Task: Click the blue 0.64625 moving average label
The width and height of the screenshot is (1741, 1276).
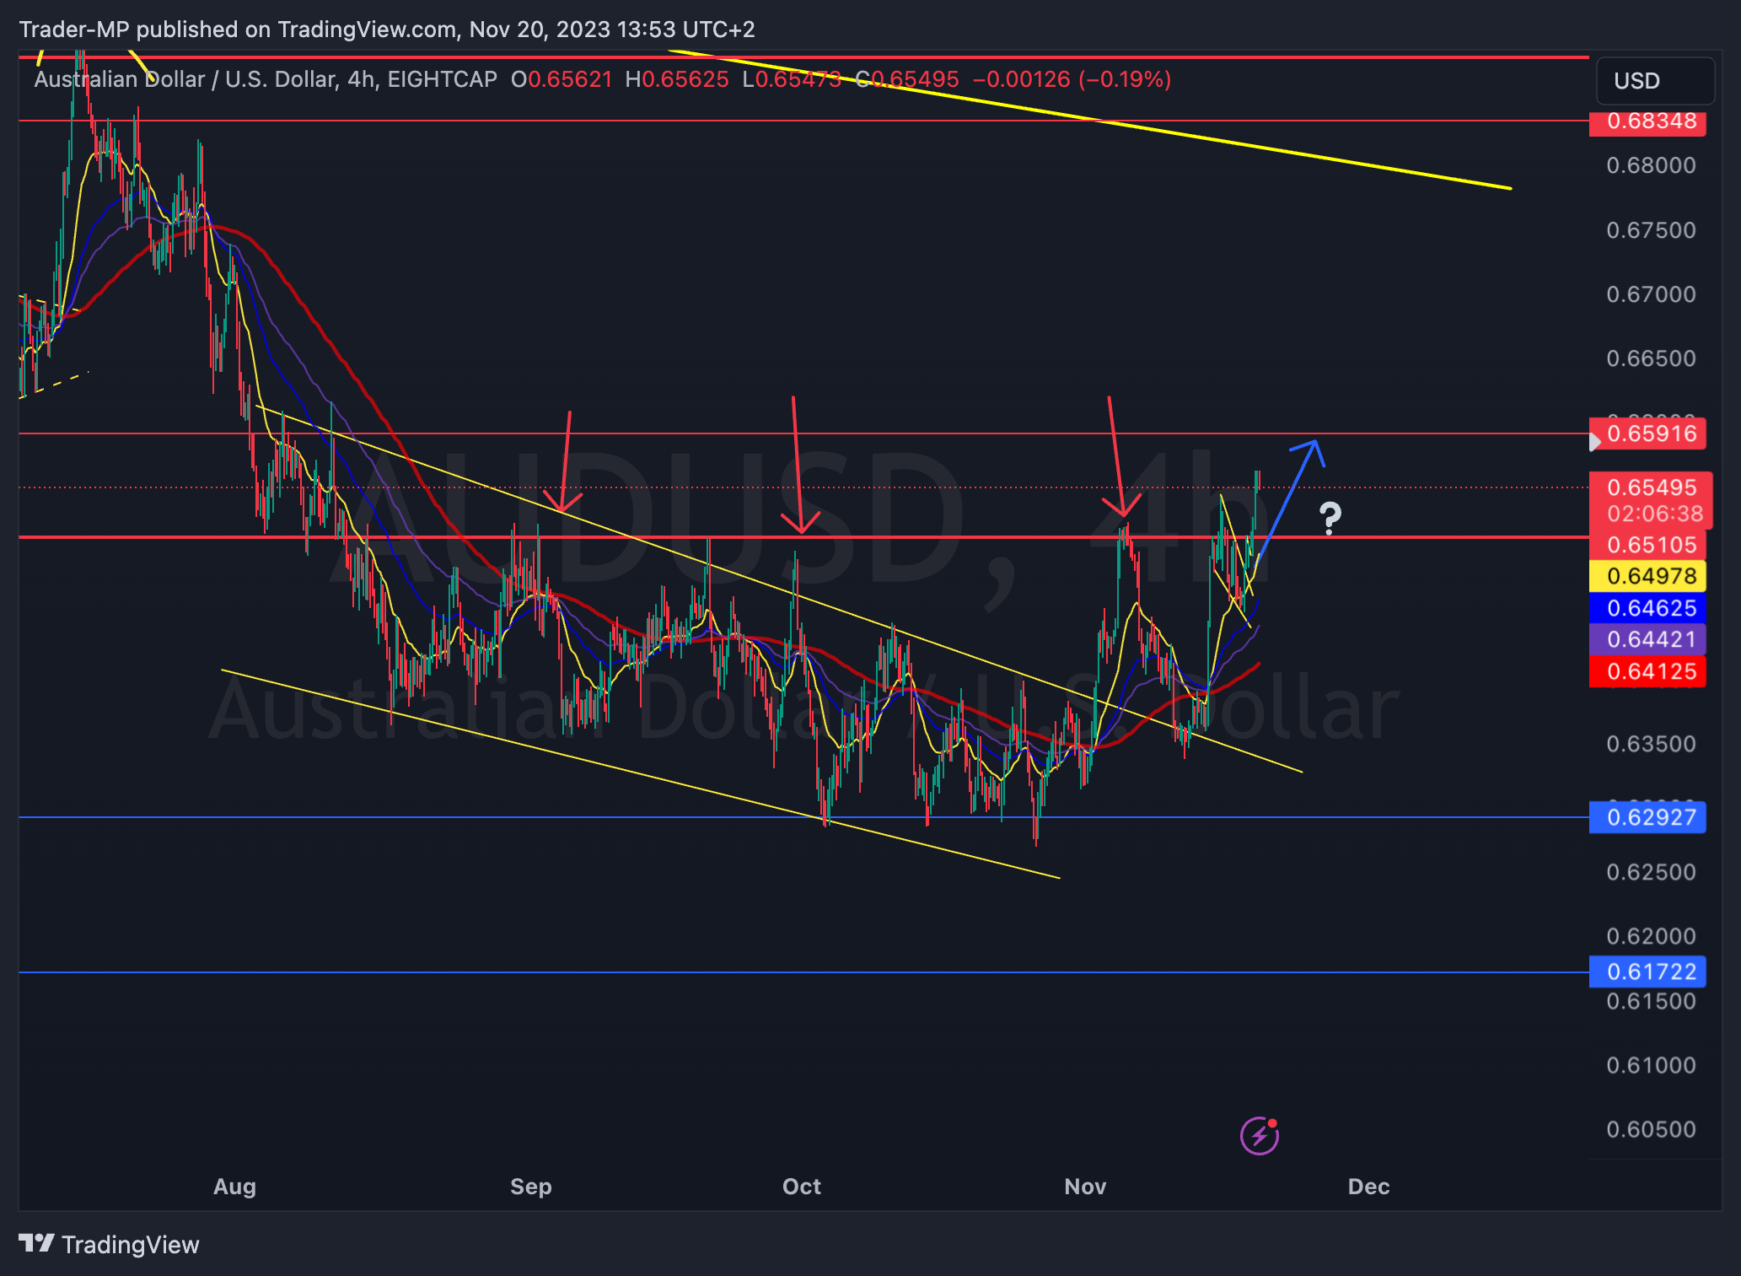Action: coord(1647,608)
